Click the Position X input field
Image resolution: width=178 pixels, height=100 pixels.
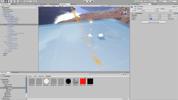pos(154,15)
